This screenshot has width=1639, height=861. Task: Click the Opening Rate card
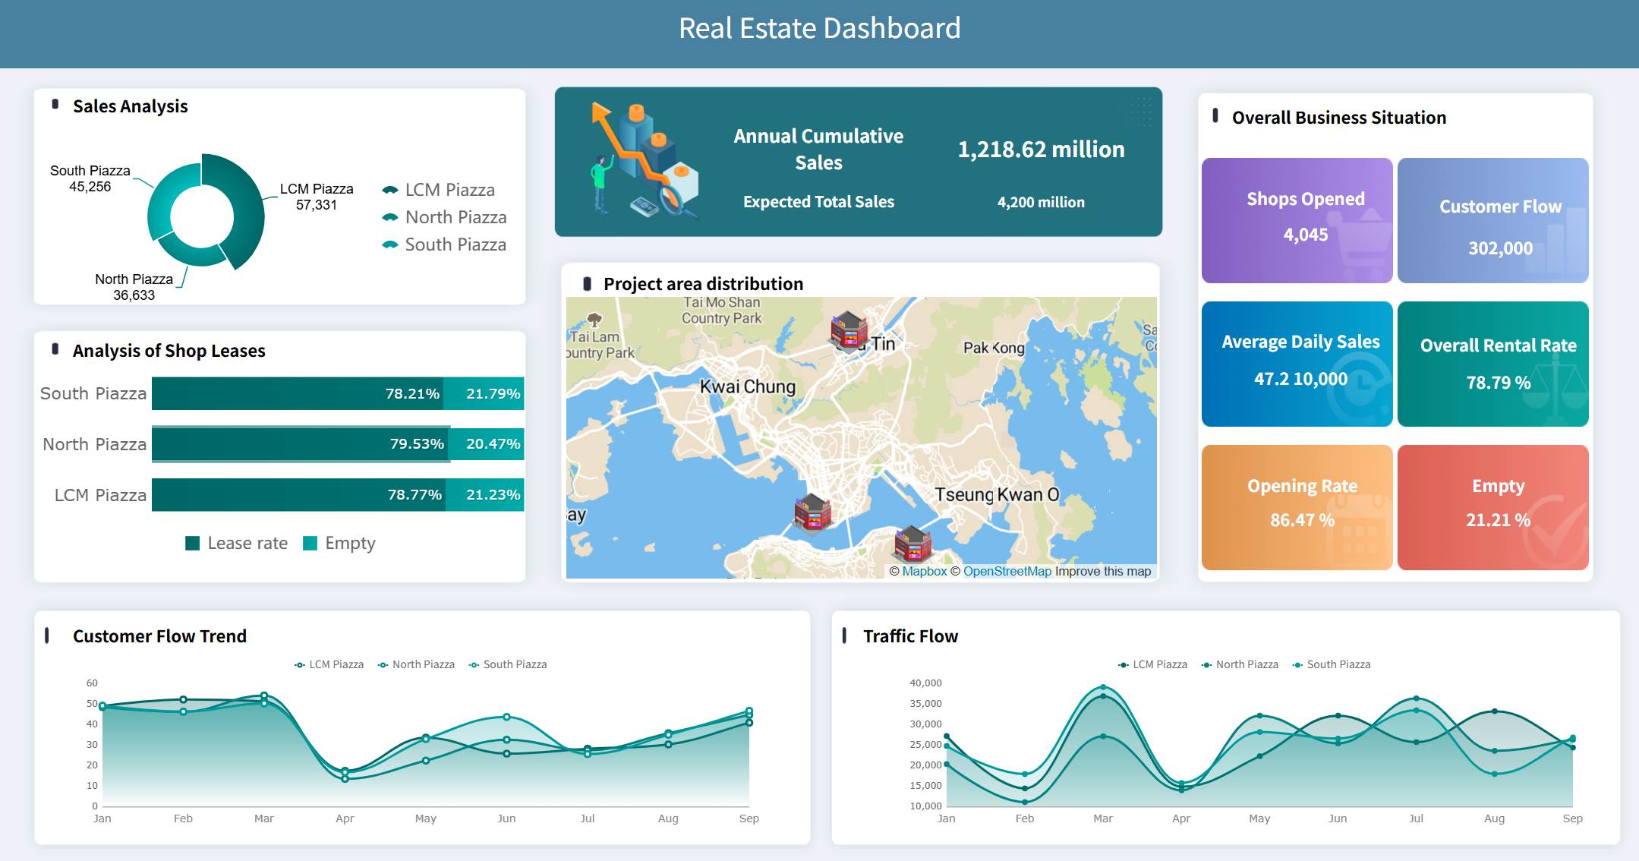[x=1297, y=507]
